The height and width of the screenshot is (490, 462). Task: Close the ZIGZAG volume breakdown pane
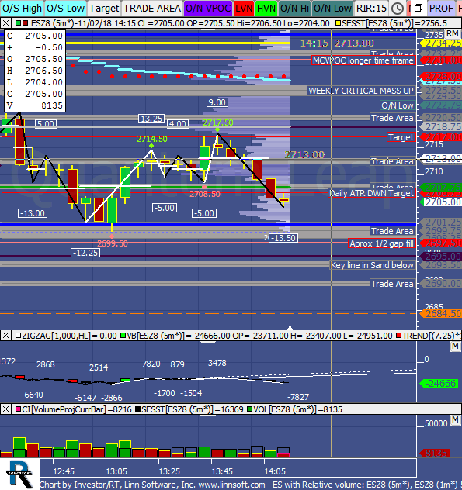point(5,336)
